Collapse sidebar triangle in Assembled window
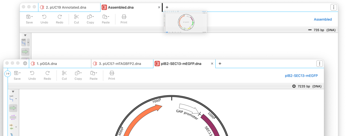Screen dimensions: 346x136 [25, 35]
